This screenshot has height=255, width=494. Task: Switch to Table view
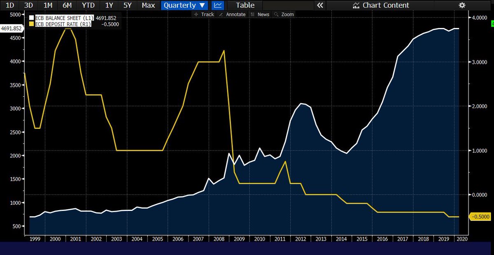pyautogui.click(x=245, y=5)
